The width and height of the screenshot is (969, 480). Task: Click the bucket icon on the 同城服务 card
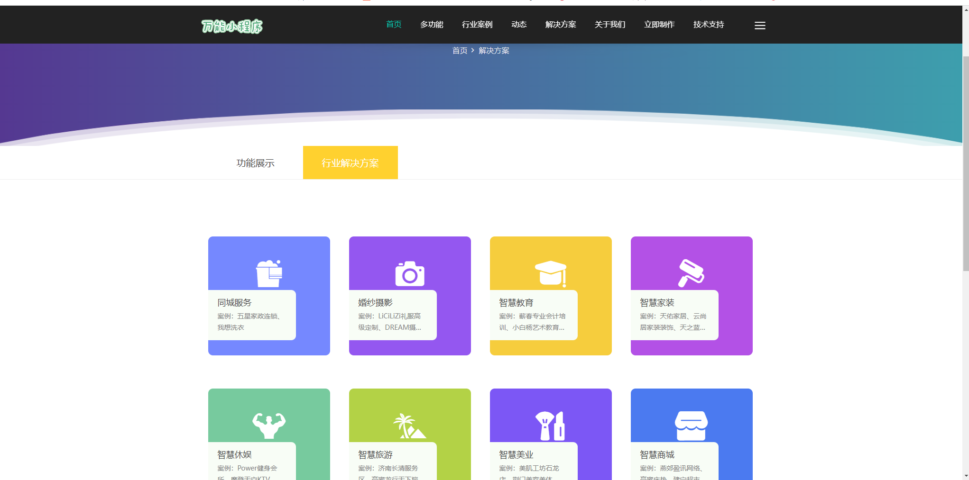tap(269, 273)
